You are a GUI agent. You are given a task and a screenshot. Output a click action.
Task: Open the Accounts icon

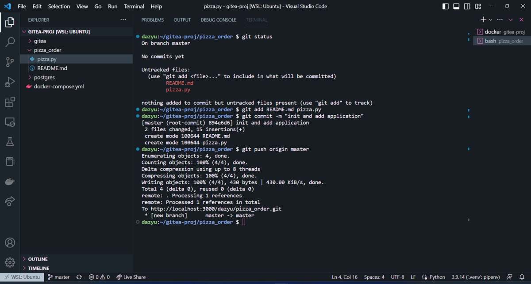10,242
